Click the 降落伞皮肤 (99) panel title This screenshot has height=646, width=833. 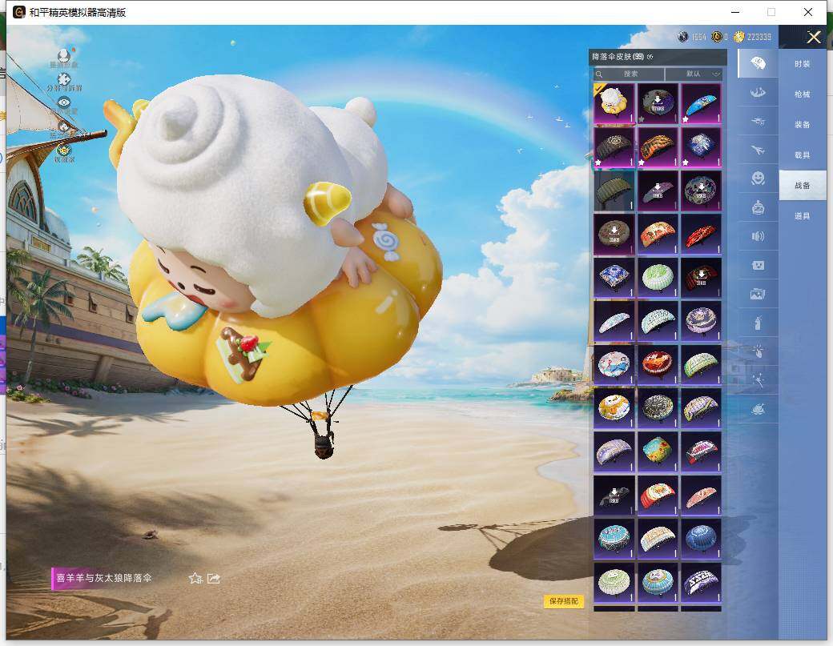[618, 57]
